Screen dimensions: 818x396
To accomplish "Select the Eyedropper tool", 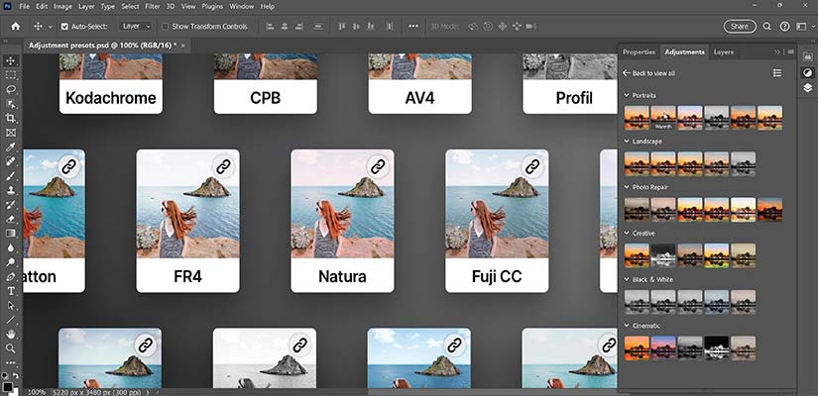I will click(11, 148).
